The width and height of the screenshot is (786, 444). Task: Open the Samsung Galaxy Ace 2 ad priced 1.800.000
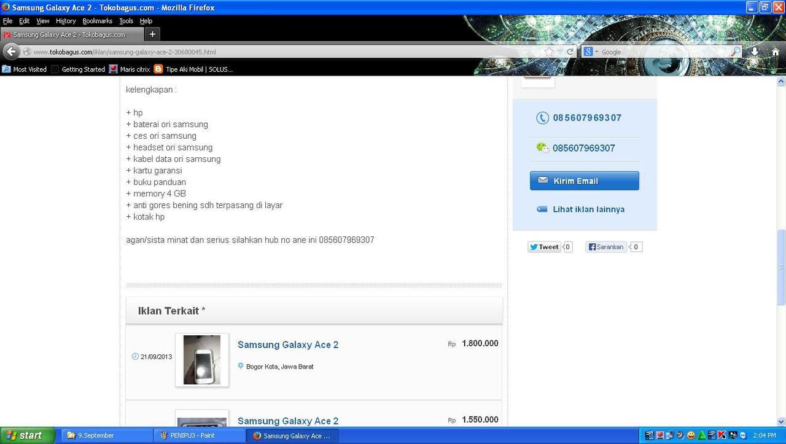pyautogui.click(x=288, y=345)
